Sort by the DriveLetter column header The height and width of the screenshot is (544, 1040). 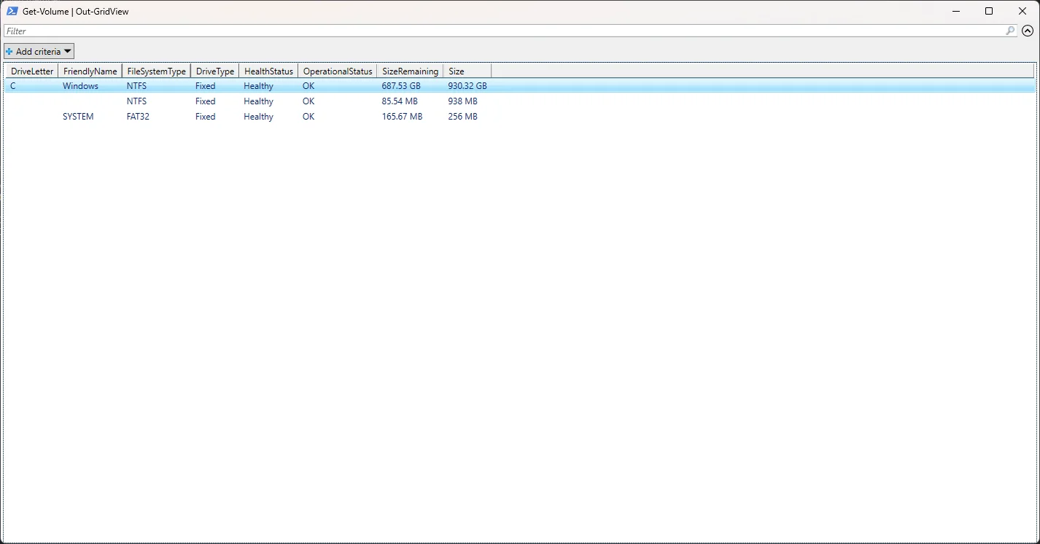(32, 71)
